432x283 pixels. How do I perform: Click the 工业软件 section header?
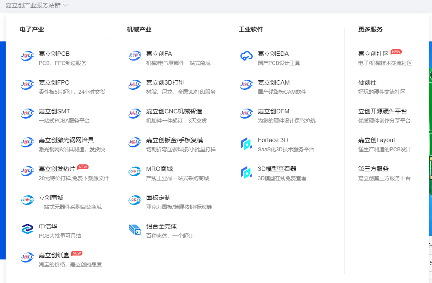click(x=252, y=29)
